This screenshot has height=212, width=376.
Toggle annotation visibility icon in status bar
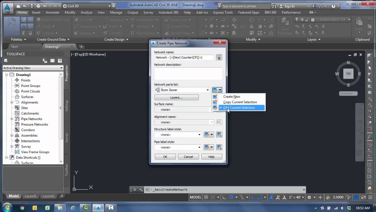tap(271, 197)
